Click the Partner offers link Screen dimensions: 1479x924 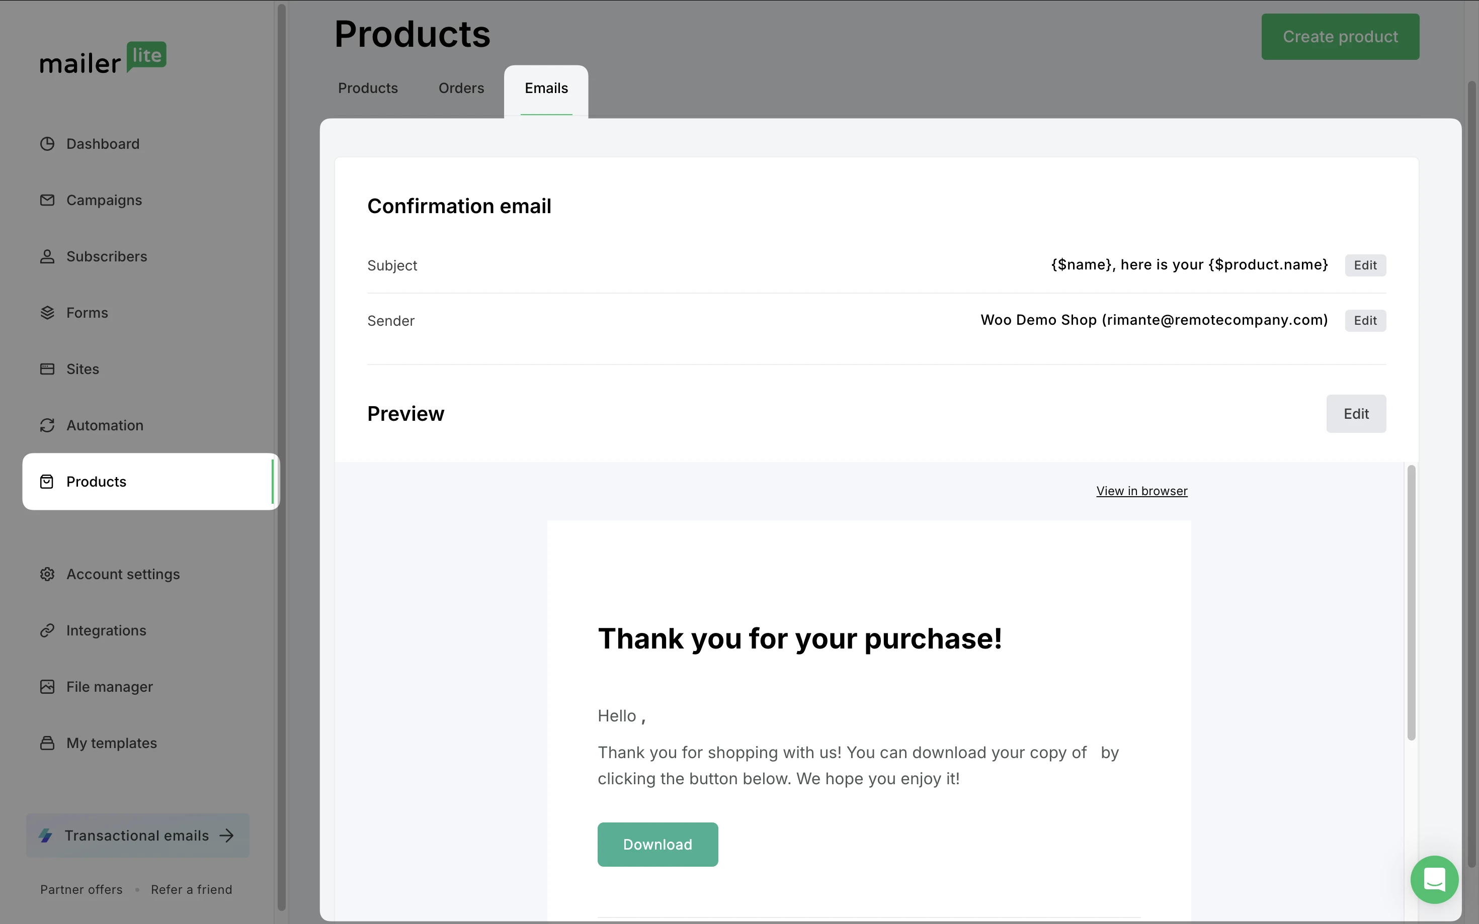click(81, 890)
